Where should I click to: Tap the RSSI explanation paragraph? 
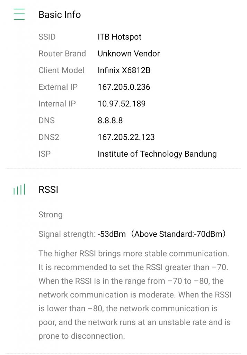click(x=135, y=295)
